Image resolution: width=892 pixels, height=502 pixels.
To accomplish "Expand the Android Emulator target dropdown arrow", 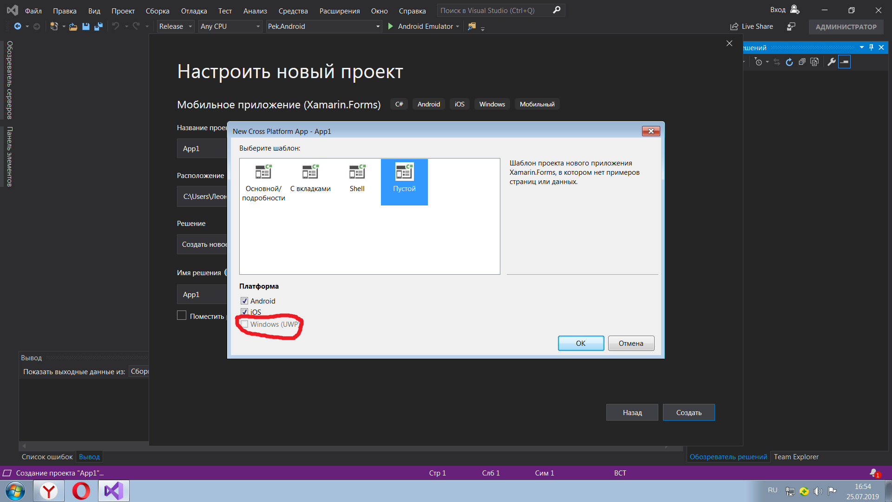I will click(458, 26).
